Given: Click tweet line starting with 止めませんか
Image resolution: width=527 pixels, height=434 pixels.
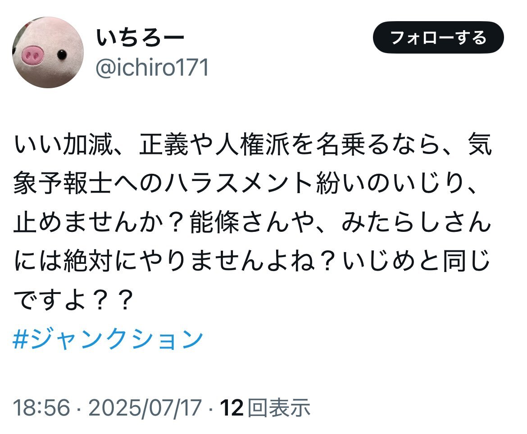Looking at the screenshot, I should 252,222.
